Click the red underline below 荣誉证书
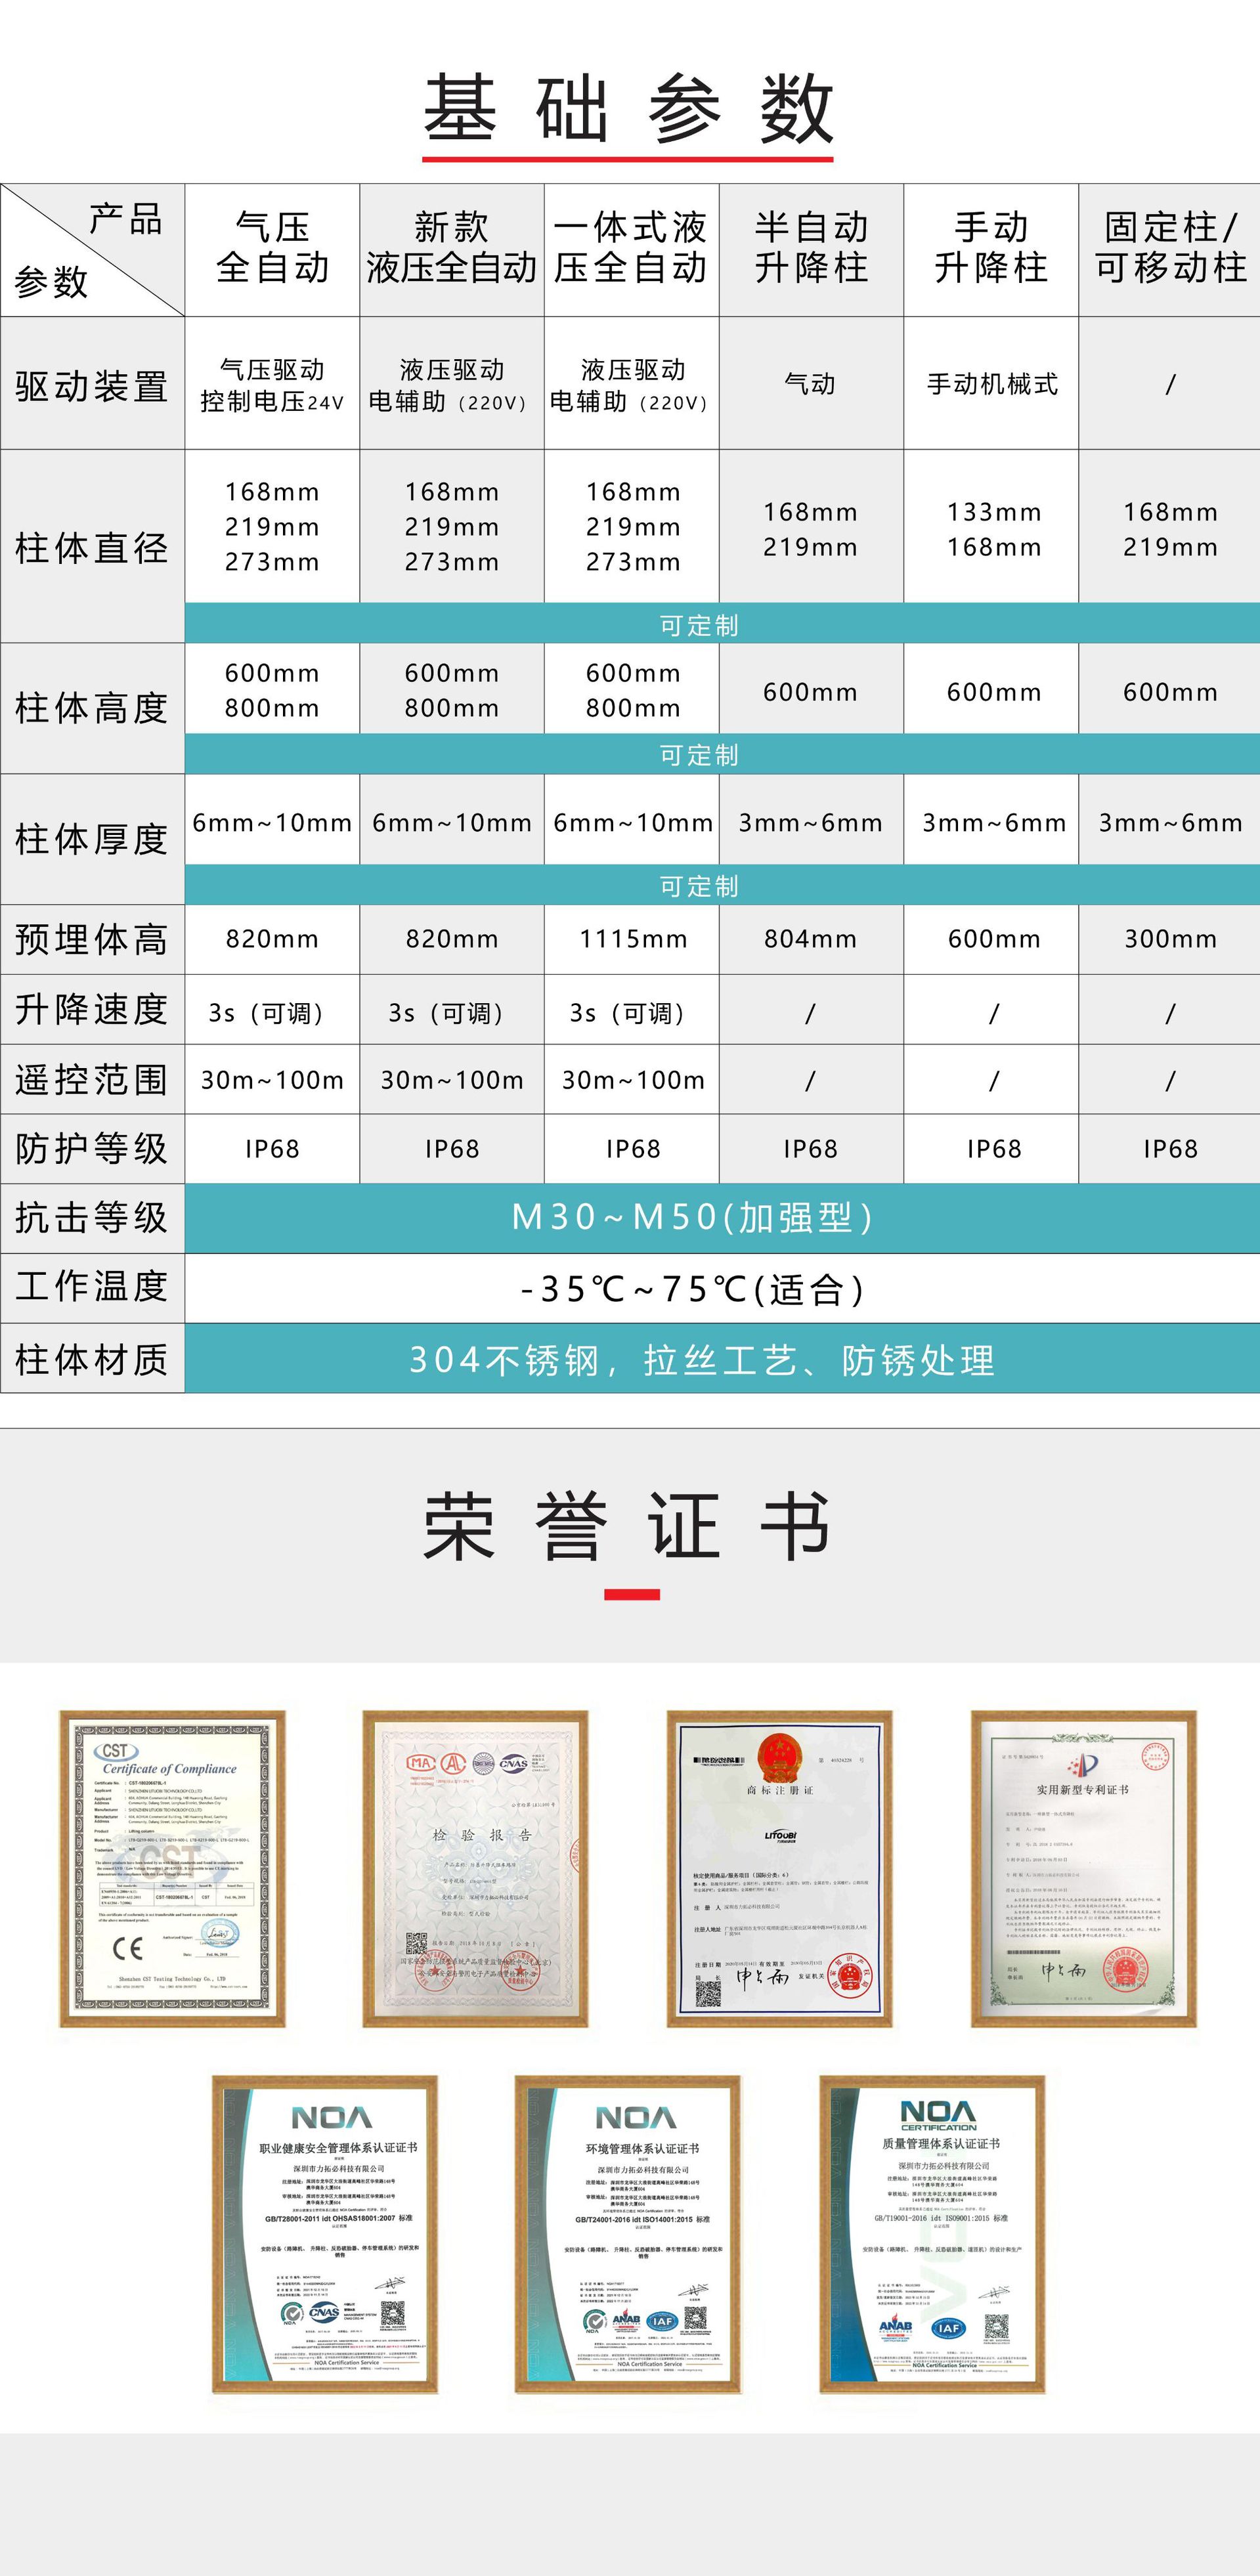1260x2576 pixels. pyautogui.click(x=631, y=1594)
